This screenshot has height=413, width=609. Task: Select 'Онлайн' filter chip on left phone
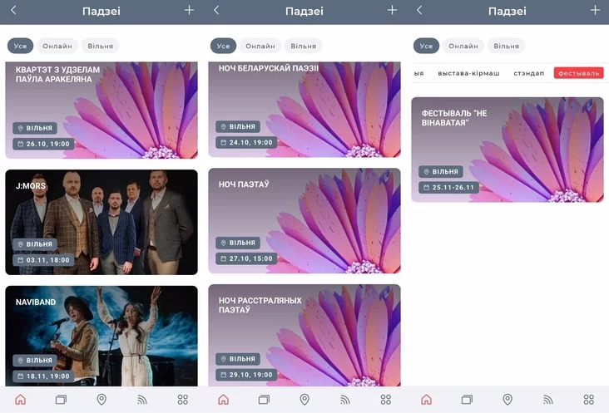tap(57, 46)
